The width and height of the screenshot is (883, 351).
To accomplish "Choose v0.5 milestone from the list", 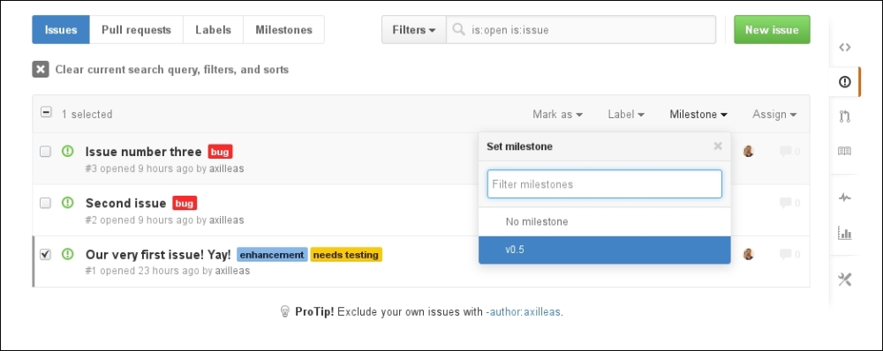I will point(605,250).
